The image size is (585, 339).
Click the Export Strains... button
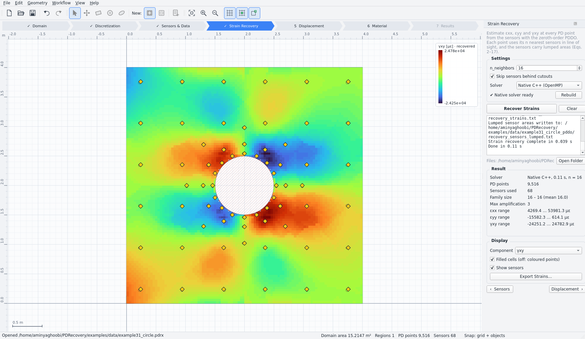tap(536, 277)
